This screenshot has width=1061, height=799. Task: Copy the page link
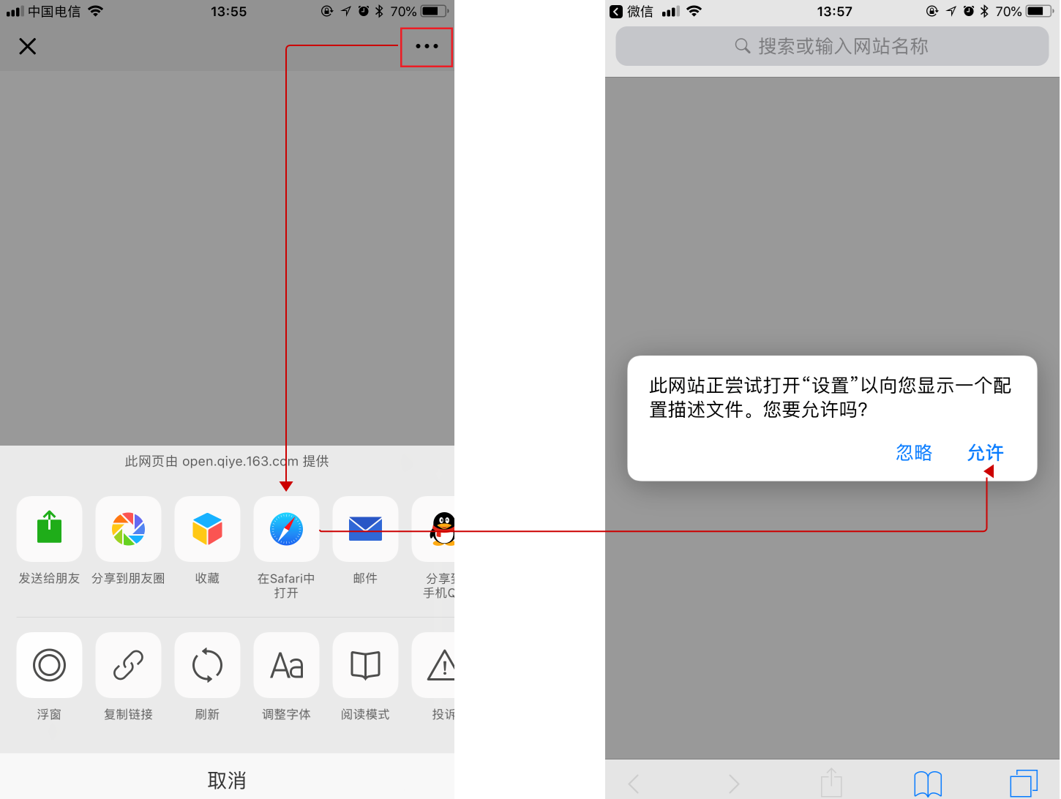[x=128, y=665]
